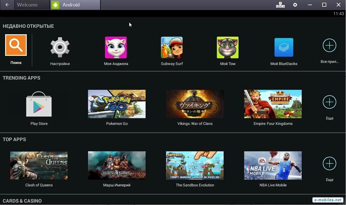This screenshot has width=346, height=205.
Task: Click the Pokemon Go title text
Action: click(x=117, y=124)
